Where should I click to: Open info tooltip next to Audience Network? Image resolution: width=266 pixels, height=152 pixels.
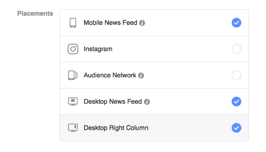point(141,76)
